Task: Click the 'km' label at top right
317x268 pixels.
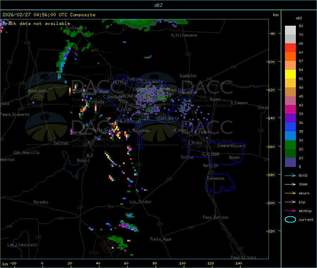Action: point(275,15)
